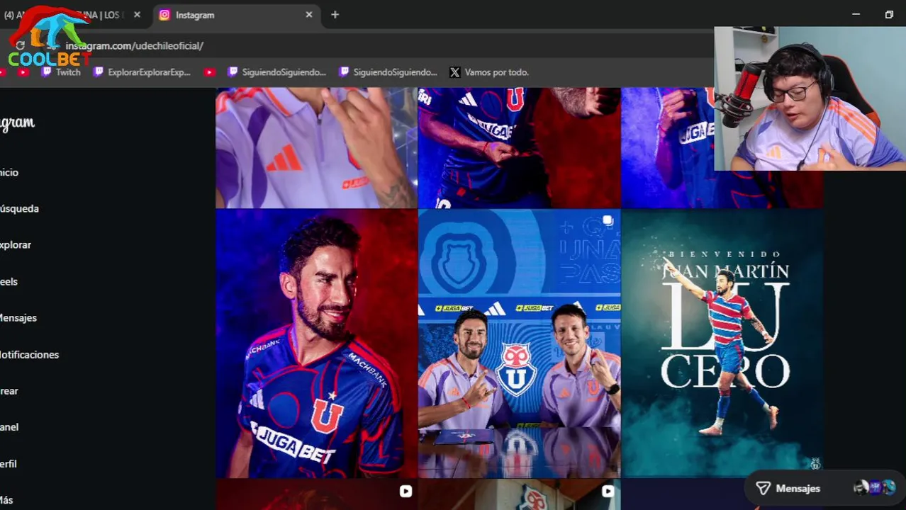Click the carousel icon on the signing table post

coord(608,221)
